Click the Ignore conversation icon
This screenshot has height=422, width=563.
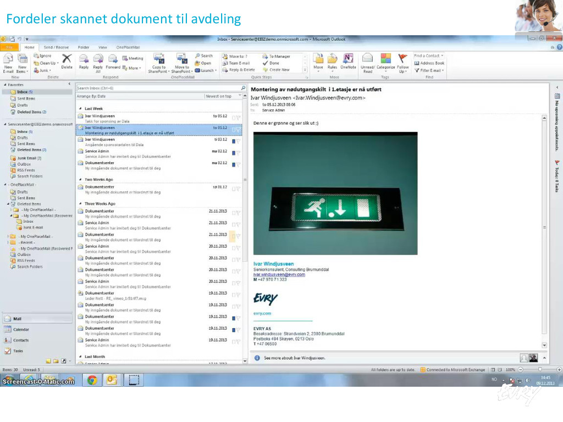pos(36,56)
